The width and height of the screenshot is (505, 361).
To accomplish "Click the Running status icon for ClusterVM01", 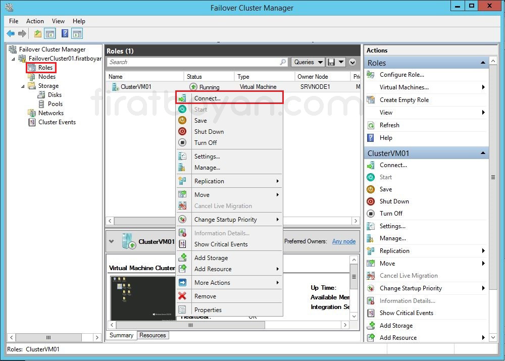I will (193, 87).
